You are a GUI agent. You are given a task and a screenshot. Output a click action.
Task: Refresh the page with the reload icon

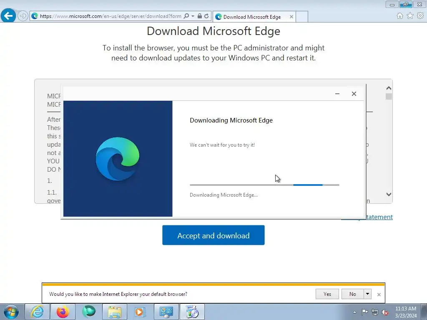pyautogui.click(x=206, y=16)
